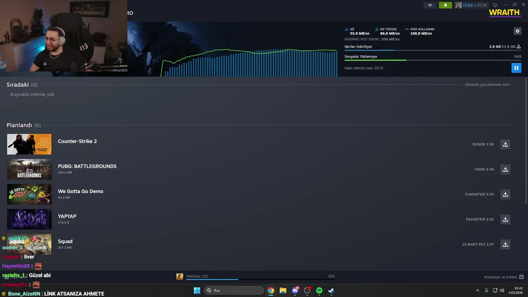Open the taskbar clock and date

point(516,290)
